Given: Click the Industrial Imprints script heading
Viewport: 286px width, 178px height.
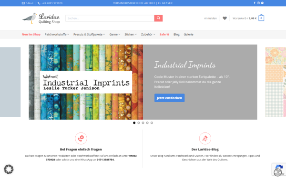Looking at the screenshot, I should tap(185, 65).
